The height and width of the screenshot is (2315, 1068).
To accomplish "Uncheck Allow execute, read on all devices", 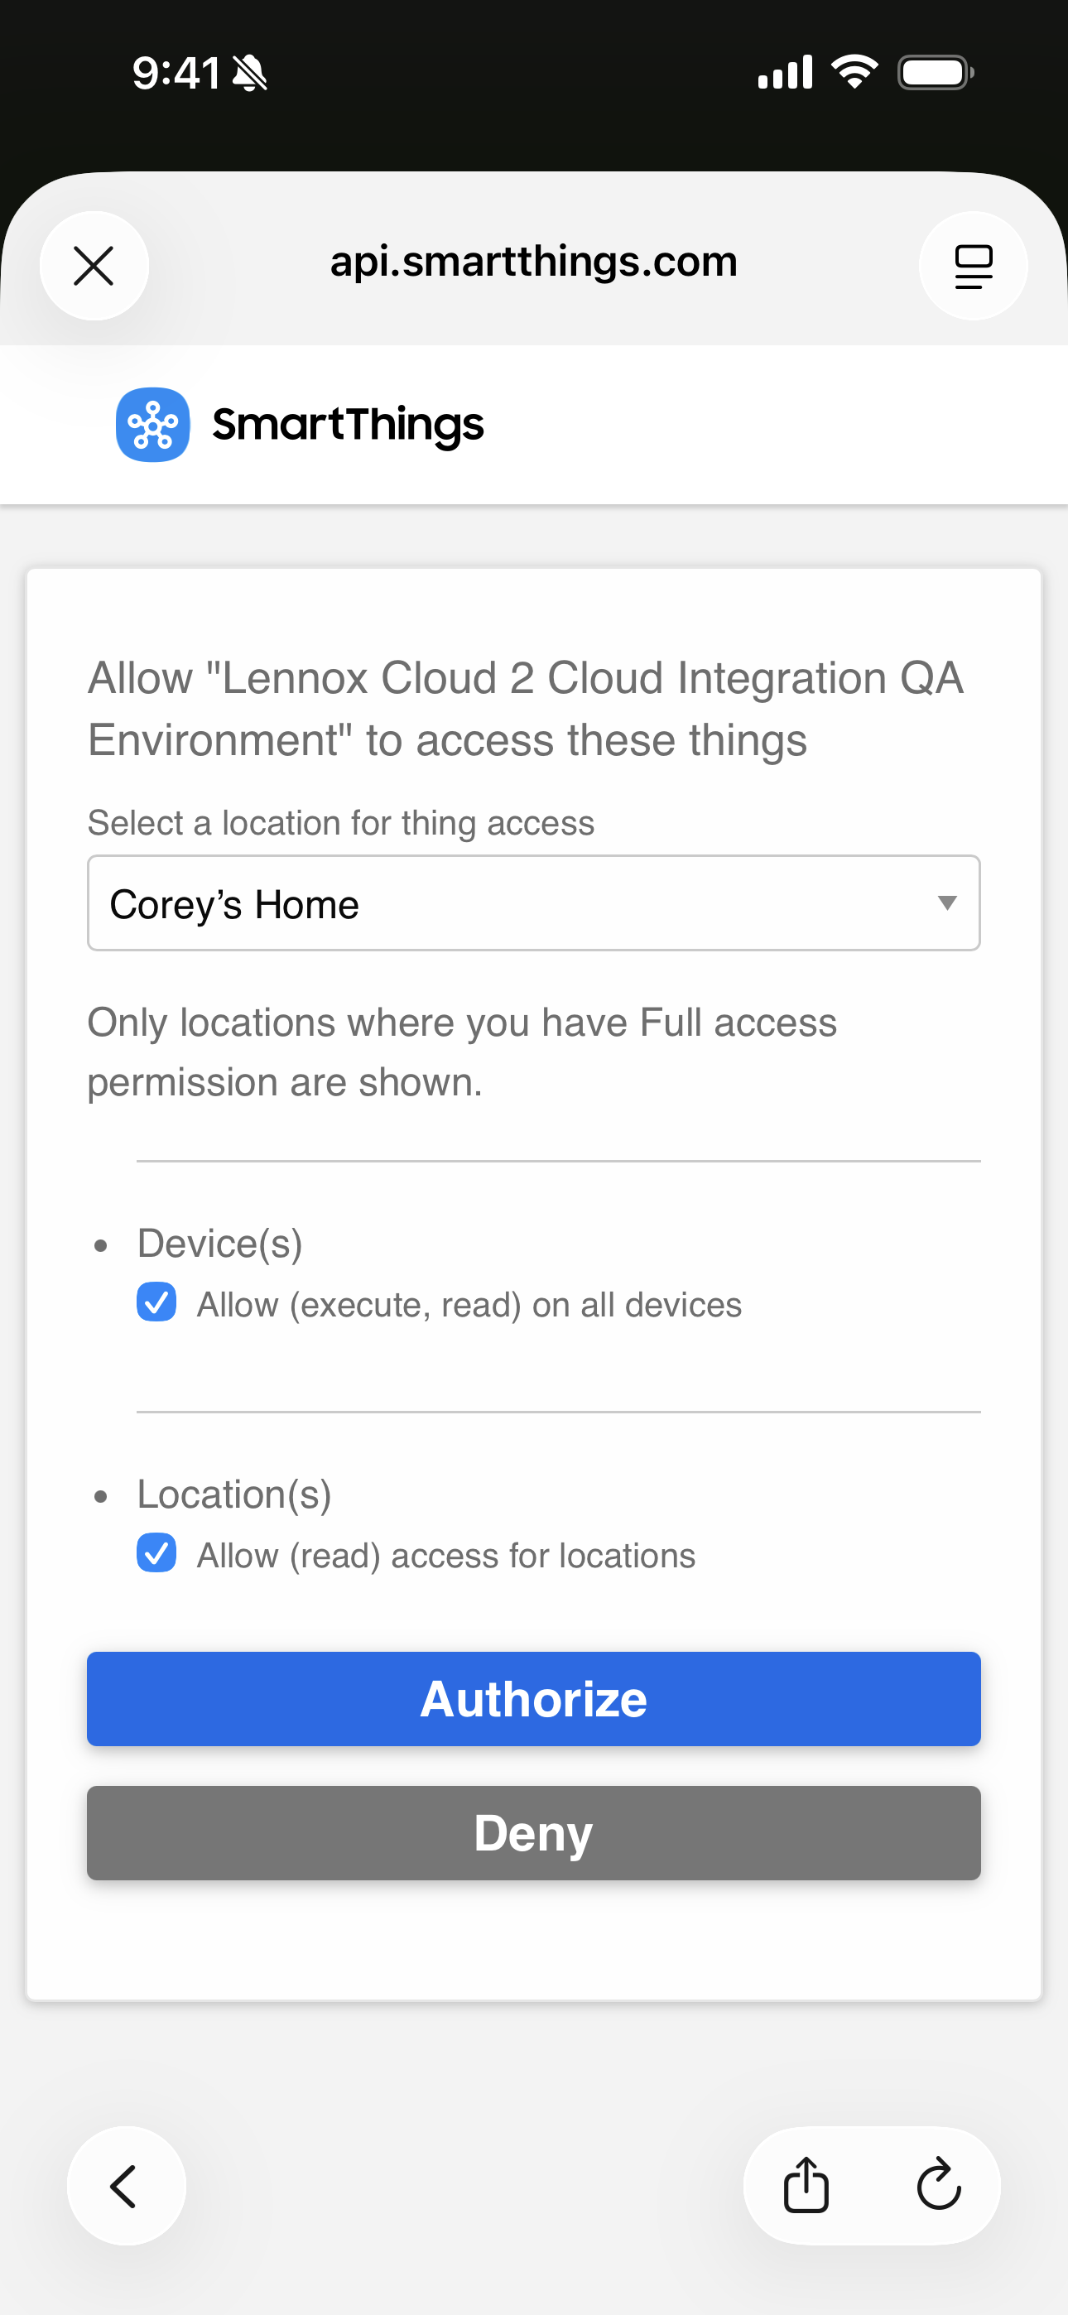I will [156, 1302].
